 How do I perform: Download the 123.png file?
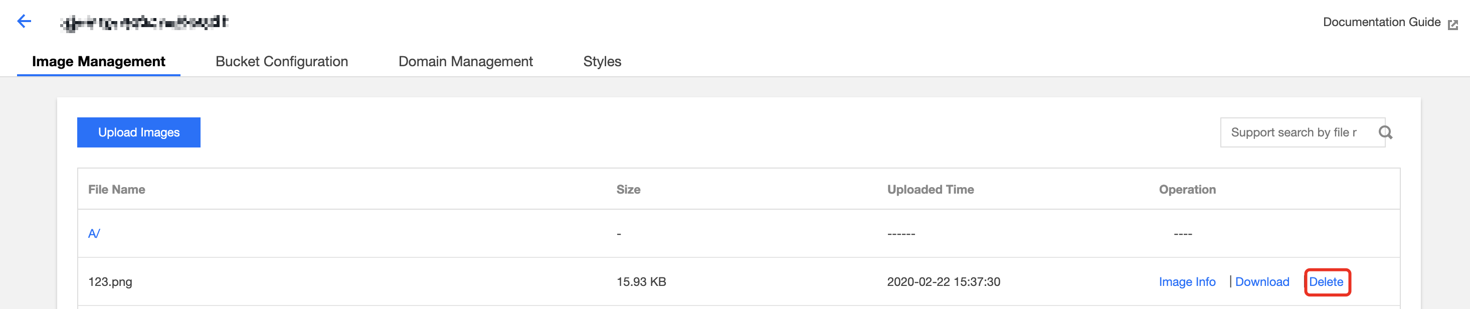1262,282
